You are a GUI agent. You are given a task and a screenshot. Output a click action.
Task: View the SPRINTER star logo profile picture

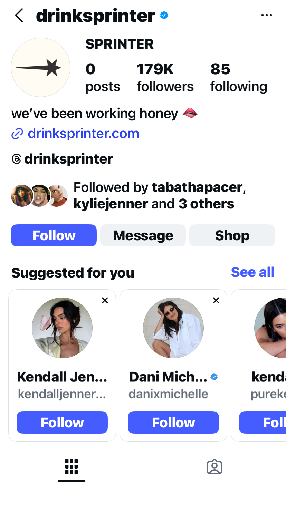pyautogui.click(x=41, y=67)
